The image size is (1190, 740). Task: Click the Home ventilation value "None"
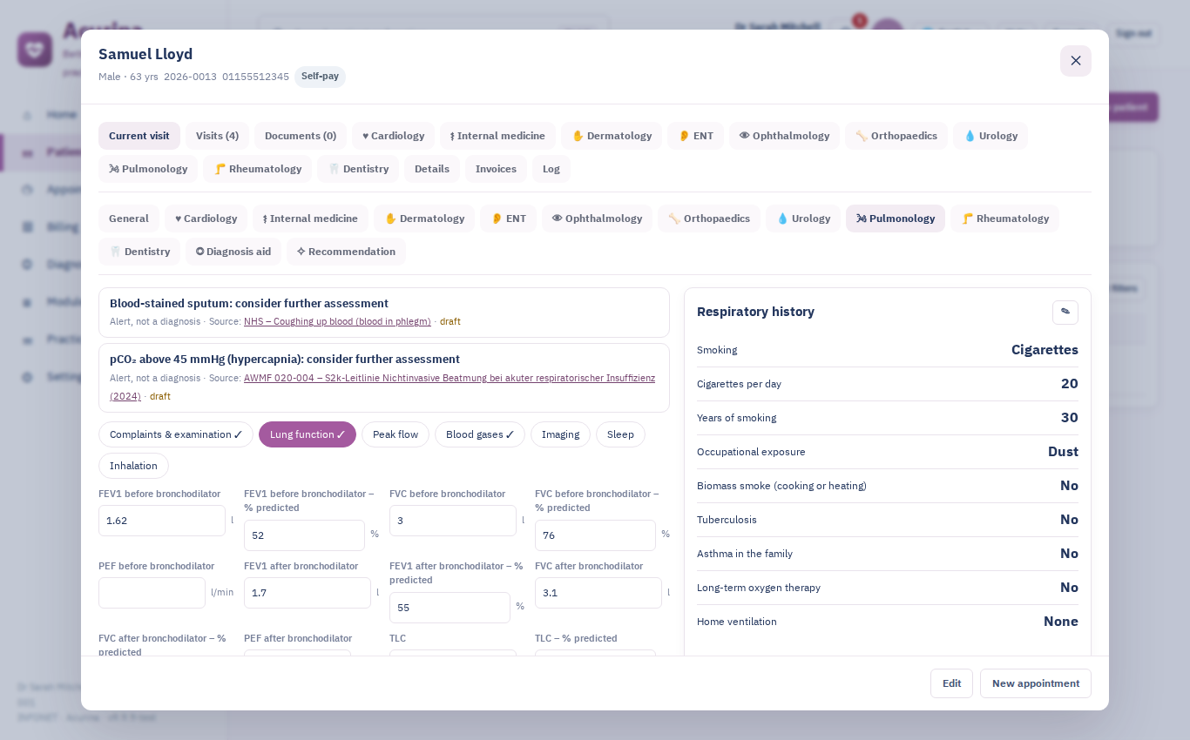[x=1061, y=622]
